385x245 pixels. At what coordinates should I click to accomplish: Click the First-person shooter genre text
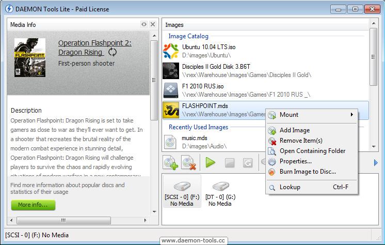click(86, 64)
